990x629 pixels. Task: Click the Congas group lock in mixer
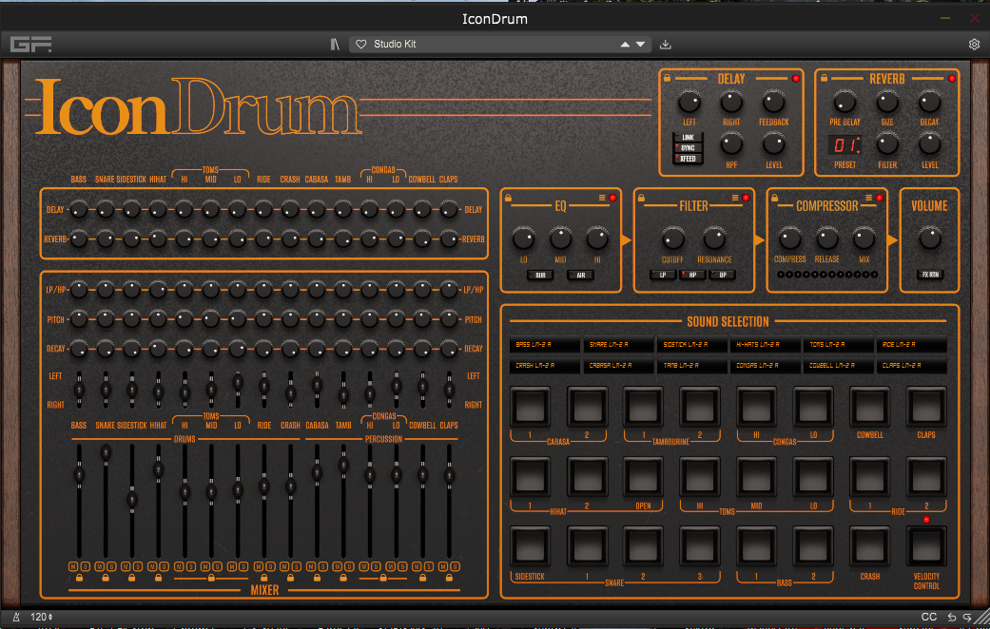tap(382, 578)
